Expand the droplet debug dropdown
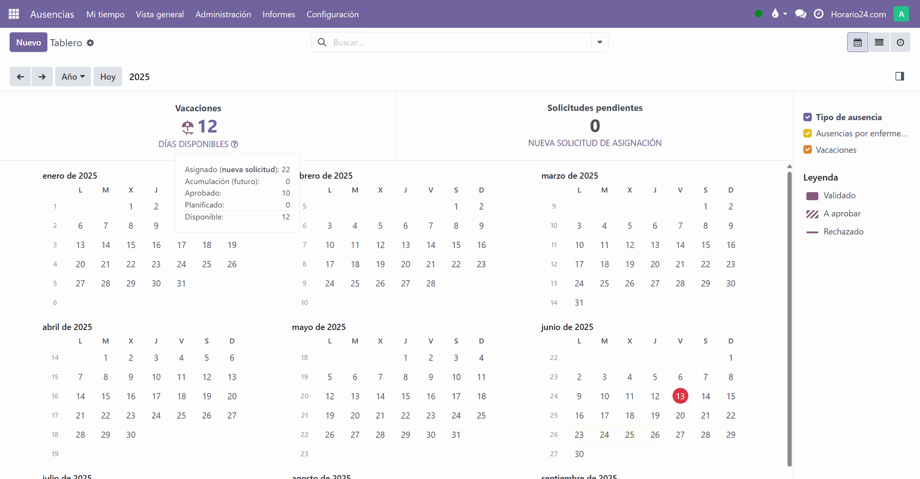This screenshot has width=920, height=479. 779,14
